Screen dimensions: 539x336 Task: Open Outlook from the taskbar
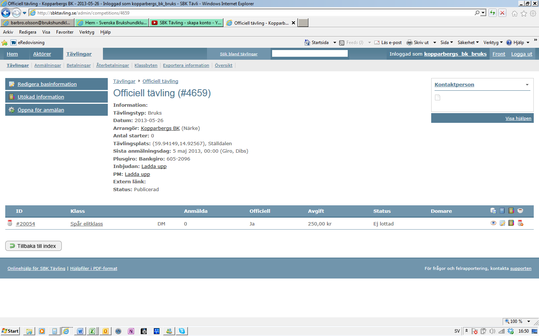pos(106,331)
